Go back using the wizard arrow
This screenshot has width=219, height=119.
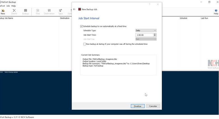[x=74, y=9]
